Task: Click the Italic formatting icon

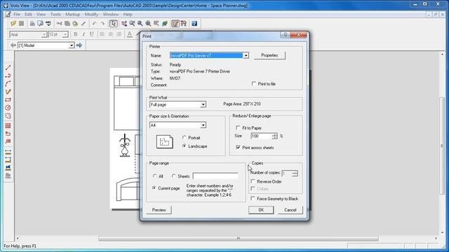Action: point(83,34)
